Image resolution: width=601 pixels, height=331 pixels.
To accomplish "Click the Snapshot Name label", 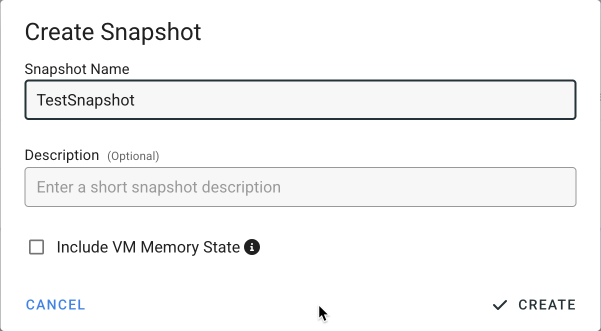I will [x=77, y=69].
